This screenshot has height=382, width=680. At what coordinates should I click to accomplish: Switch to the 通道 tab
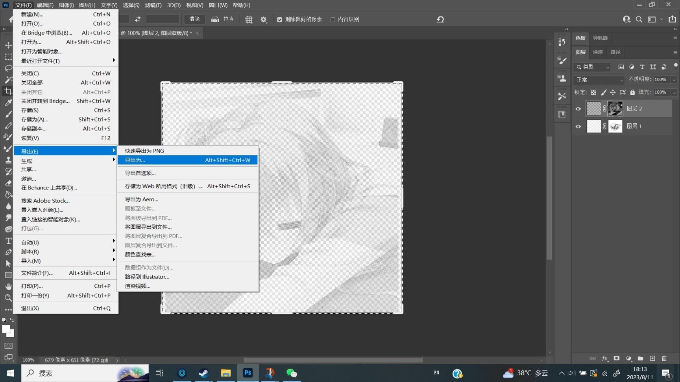pyautogui.click(x=598, y=52)
